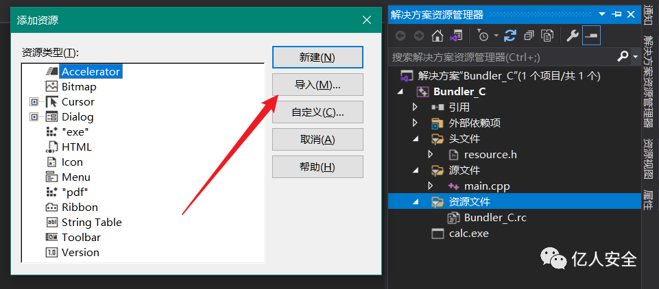The height and width of the screenshot is (289, 659).
Task: Click the Solution Explorer search field
Action: click(501, 56)
